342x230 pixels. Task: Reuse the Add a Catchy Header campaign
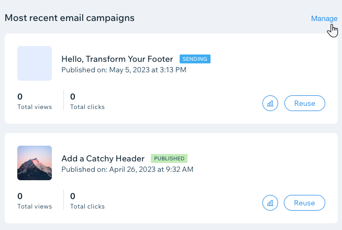pyautogui.click(x=304, y=203)
